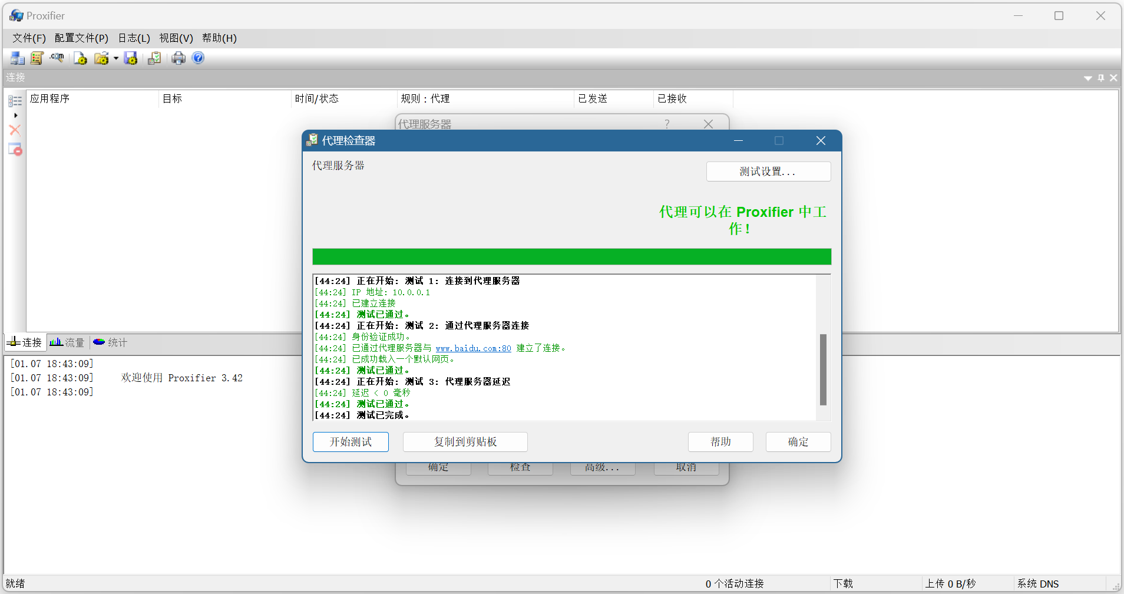Switch to the 统计 tab
Viewport: 1124px width, 594px height.
[x=111, y=342]
